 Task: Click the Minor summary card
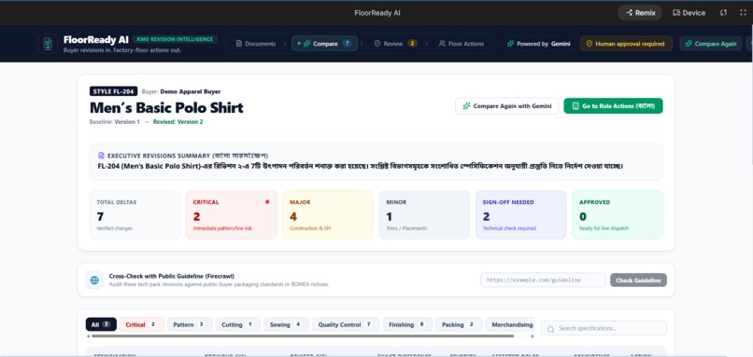click(424, 214)
